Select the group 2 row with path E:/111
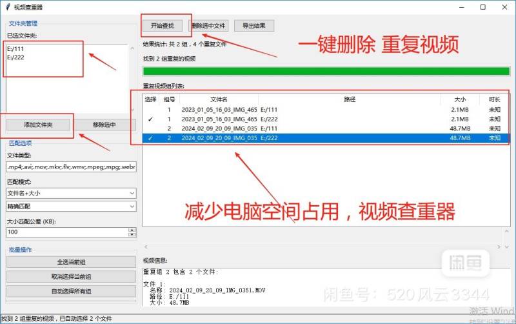 coord(326,128)
